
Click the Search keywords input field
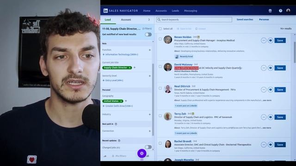point(194,19)
